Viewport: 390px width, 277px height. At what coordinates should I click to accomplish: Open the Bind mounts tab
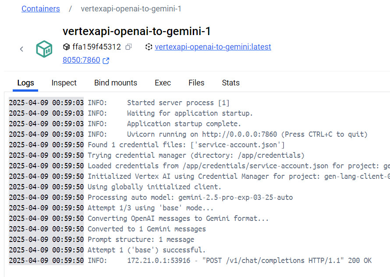[116, 83]
